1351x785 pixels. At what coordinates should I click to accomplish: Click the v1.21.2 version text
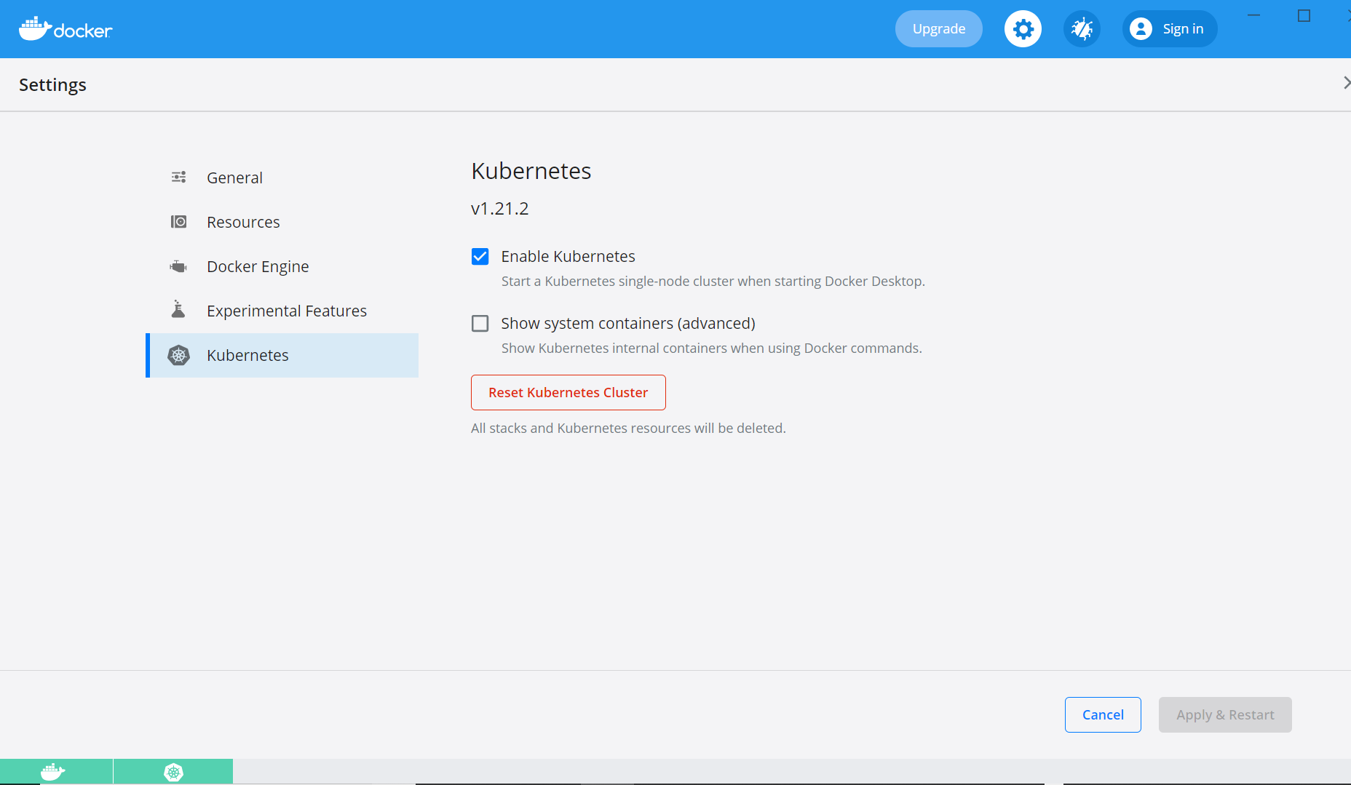click(500, 209)
